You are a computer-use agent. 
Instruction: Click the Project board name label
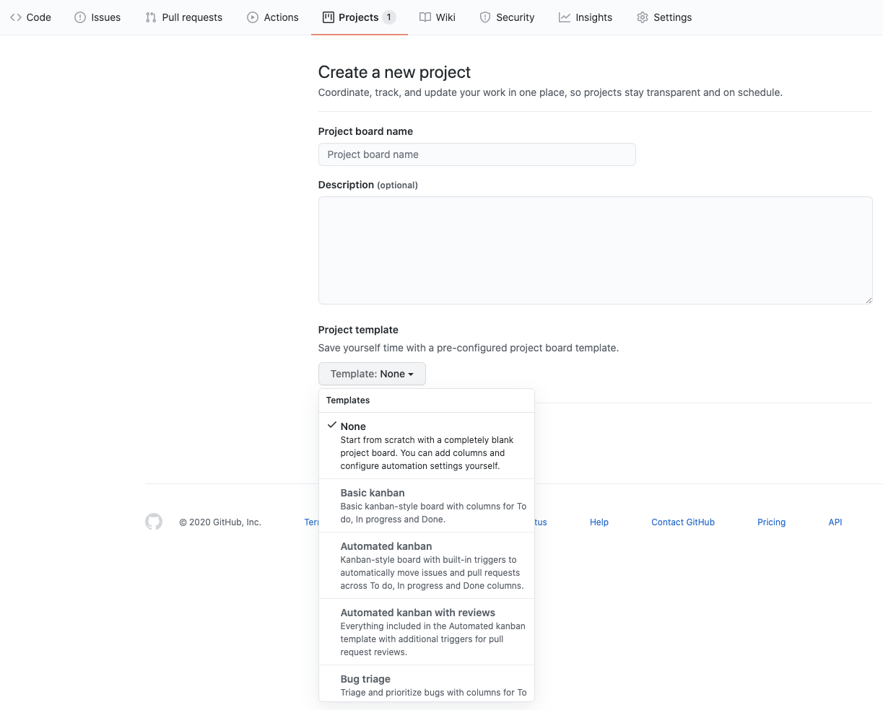tap(366, 131)
